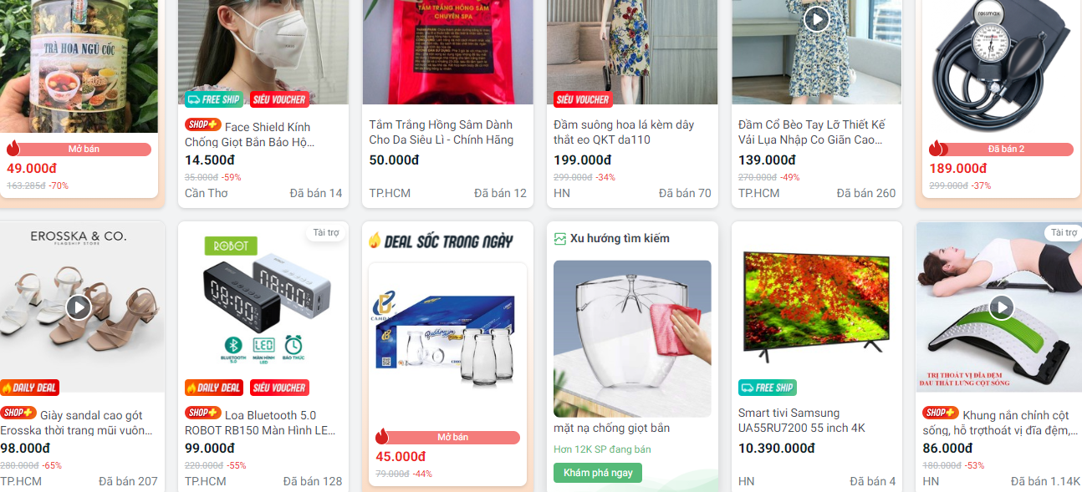The width and height of the screenshot is (1082, 492).
Task: Click the FREE SHIP badge on Samsung TV
Action: (768, 388)
